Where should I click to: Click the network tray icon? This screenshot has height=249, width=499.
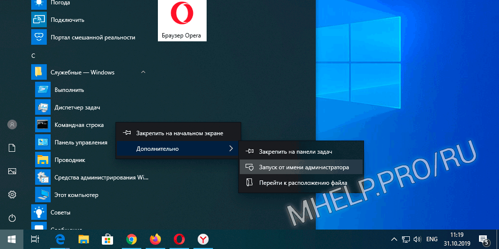click(x=405, y=239)
